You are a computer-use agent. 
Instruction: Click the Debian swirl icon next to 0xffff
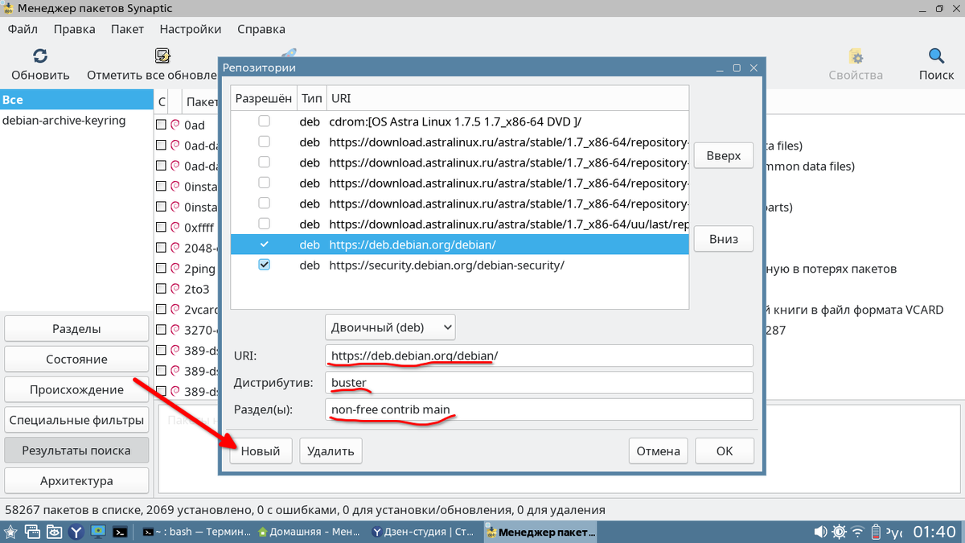[175, 227]
